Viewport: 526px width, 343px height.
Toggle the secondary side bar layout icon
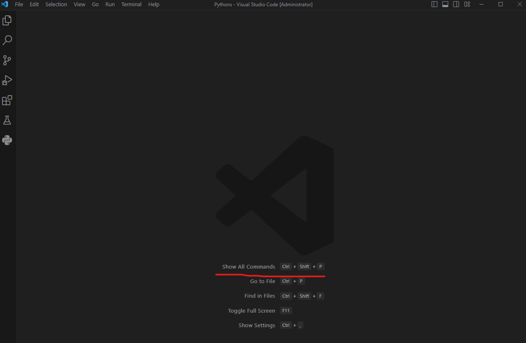[456, 4]
